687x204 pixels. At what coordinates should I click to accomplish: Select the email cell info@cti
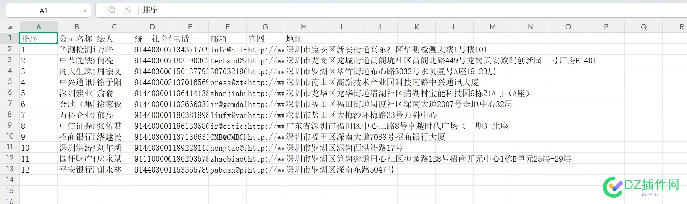point(228,49)
